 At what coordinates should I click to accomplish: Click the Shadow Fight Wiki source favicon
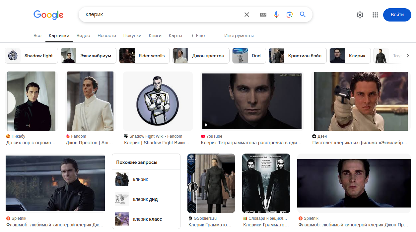[x=126, y=136]
